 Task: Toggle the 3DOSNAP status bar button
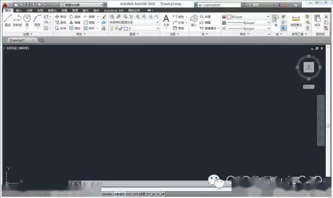[107, 194]
